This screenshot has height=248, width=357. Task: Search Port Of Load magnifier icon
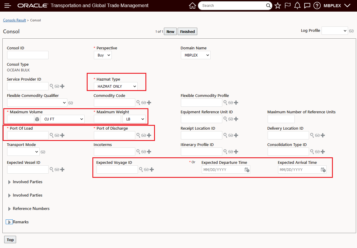pos(52,135)
